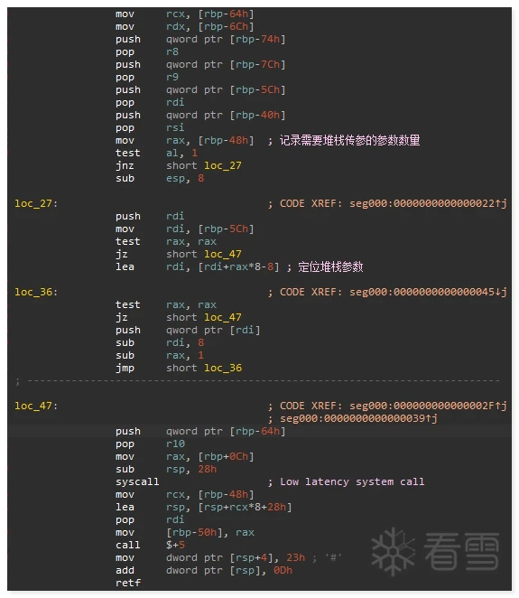Click the 'pop r8' line

147,51
